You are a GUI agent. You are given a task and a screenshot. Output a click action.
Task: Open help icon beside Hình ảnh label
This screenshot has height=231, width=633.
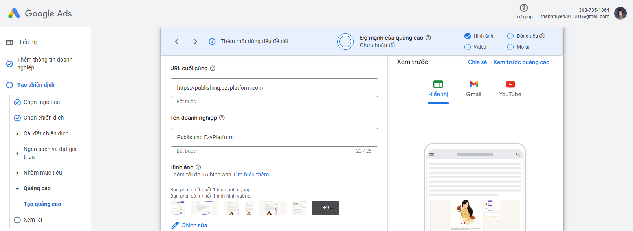(x=198, y=167)
